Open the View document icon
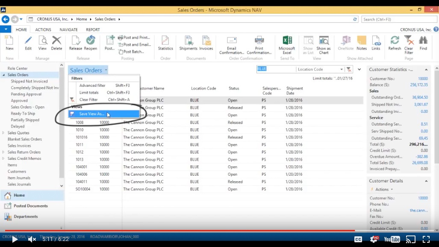Screen dimensions: 439x247 pyautogui.click(x=43, y=43)
